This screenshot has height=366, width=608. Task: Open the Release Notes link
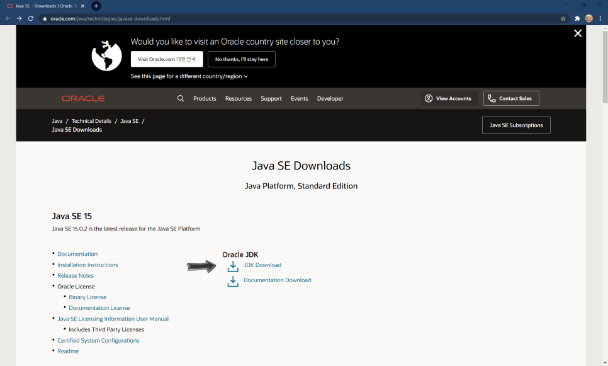pos(76,275)
